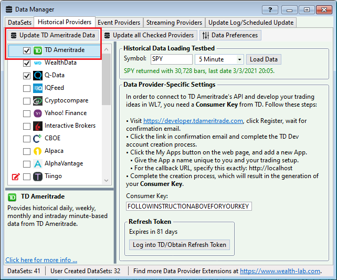Select the CBOE provider name
337x280 pixels.
[52, 138]
